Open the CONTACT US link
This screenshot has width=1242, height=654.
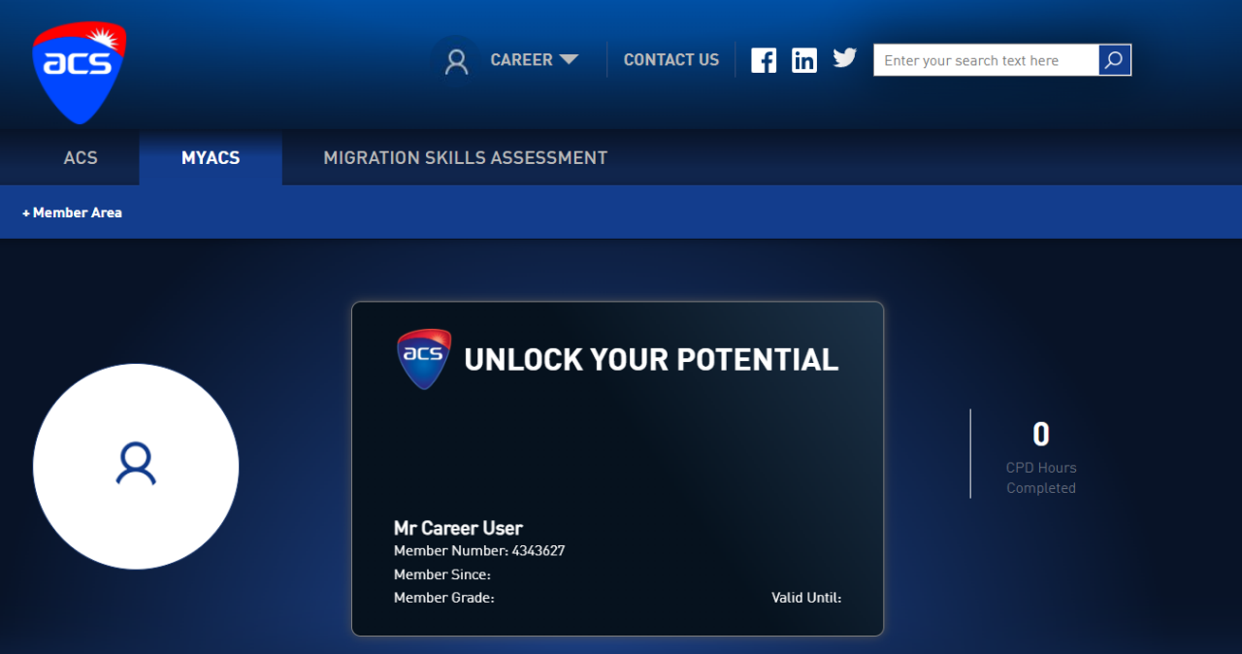click(671, 60)
